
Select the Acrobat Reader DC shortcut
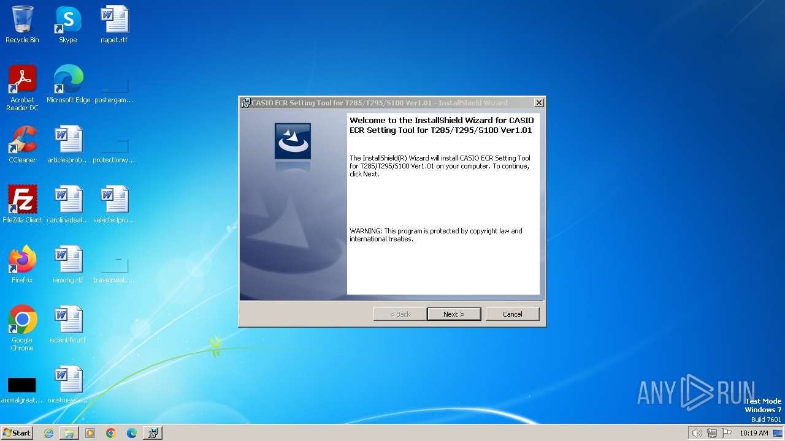[x=22, y=88]
